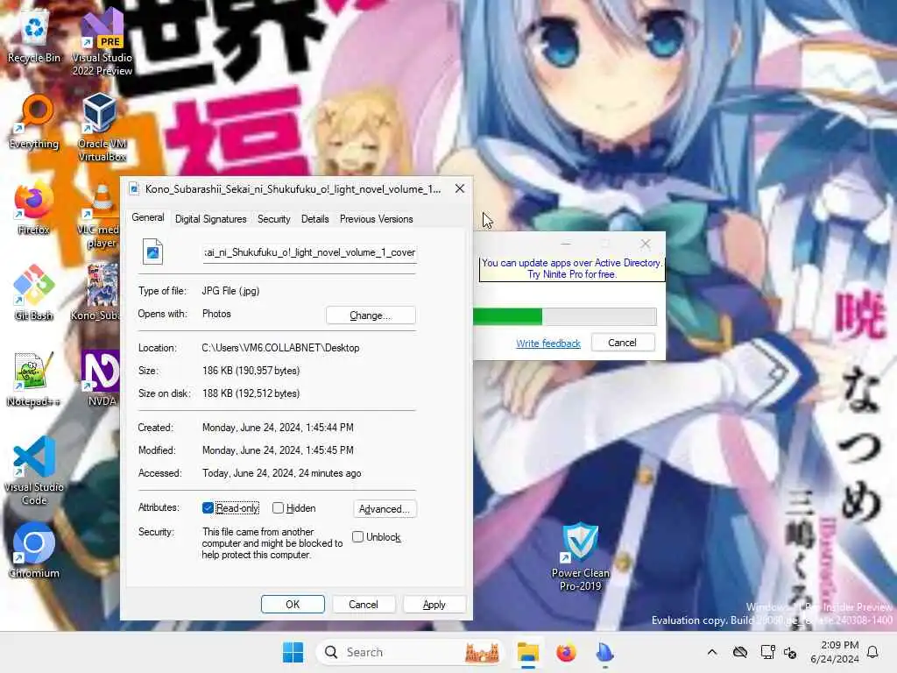897x673 pixels.
Task: Check the Unblock security checkbox
Action: (x=357, y=537)
